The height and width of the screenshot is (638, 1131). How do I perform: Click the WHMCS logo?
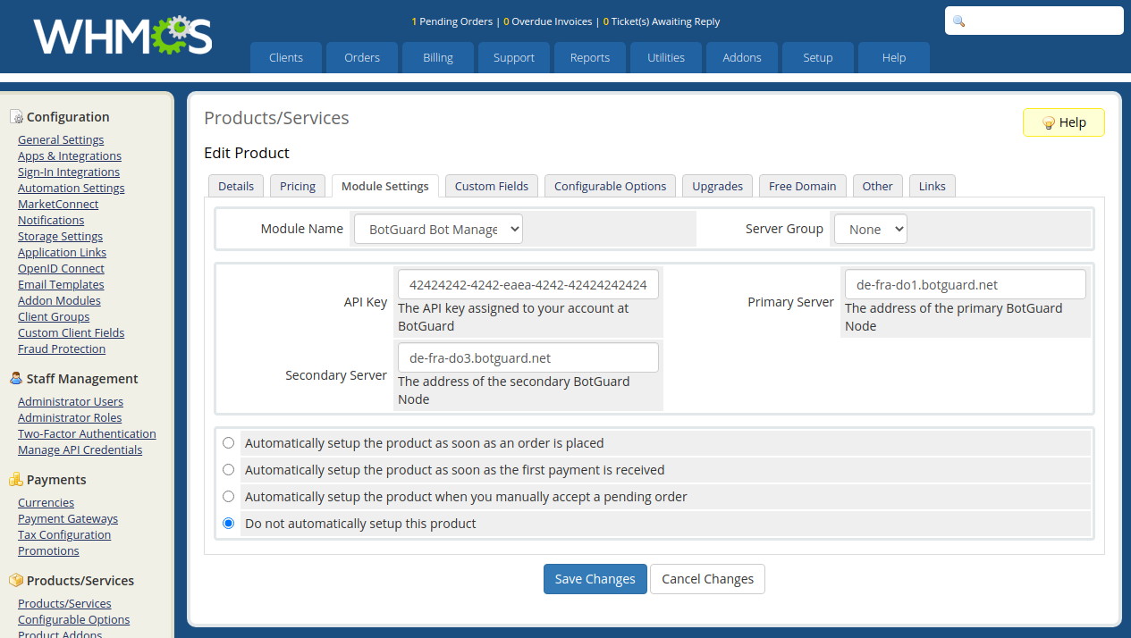122,36
